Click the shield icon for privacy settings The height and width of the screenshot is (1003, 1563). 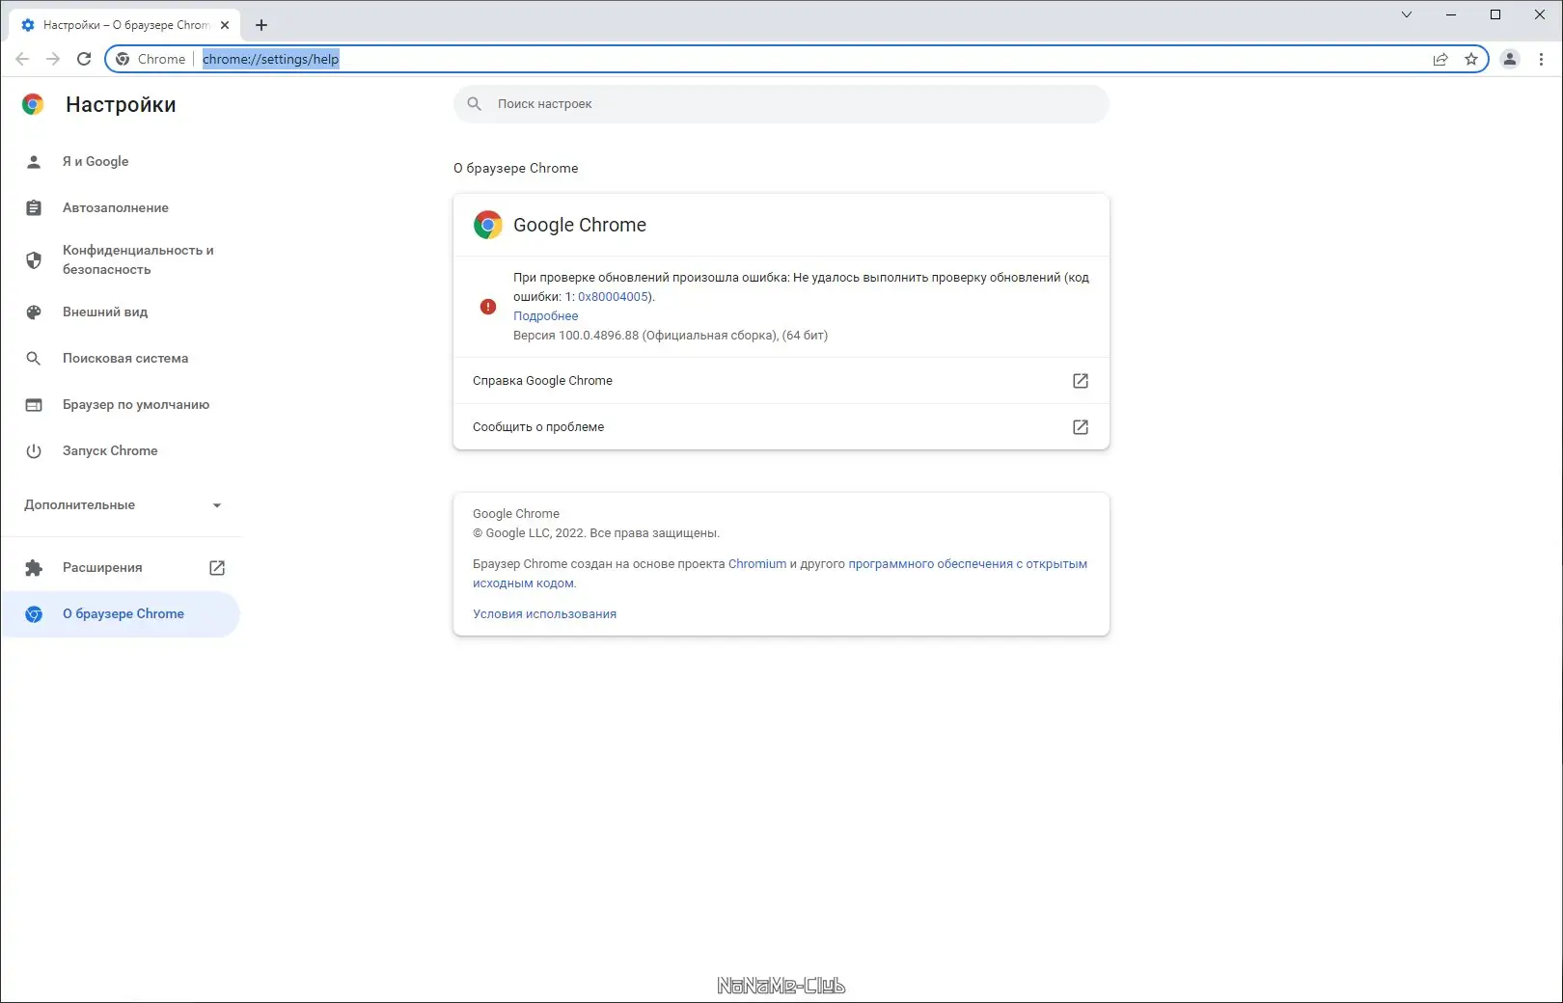coord(34,259)
